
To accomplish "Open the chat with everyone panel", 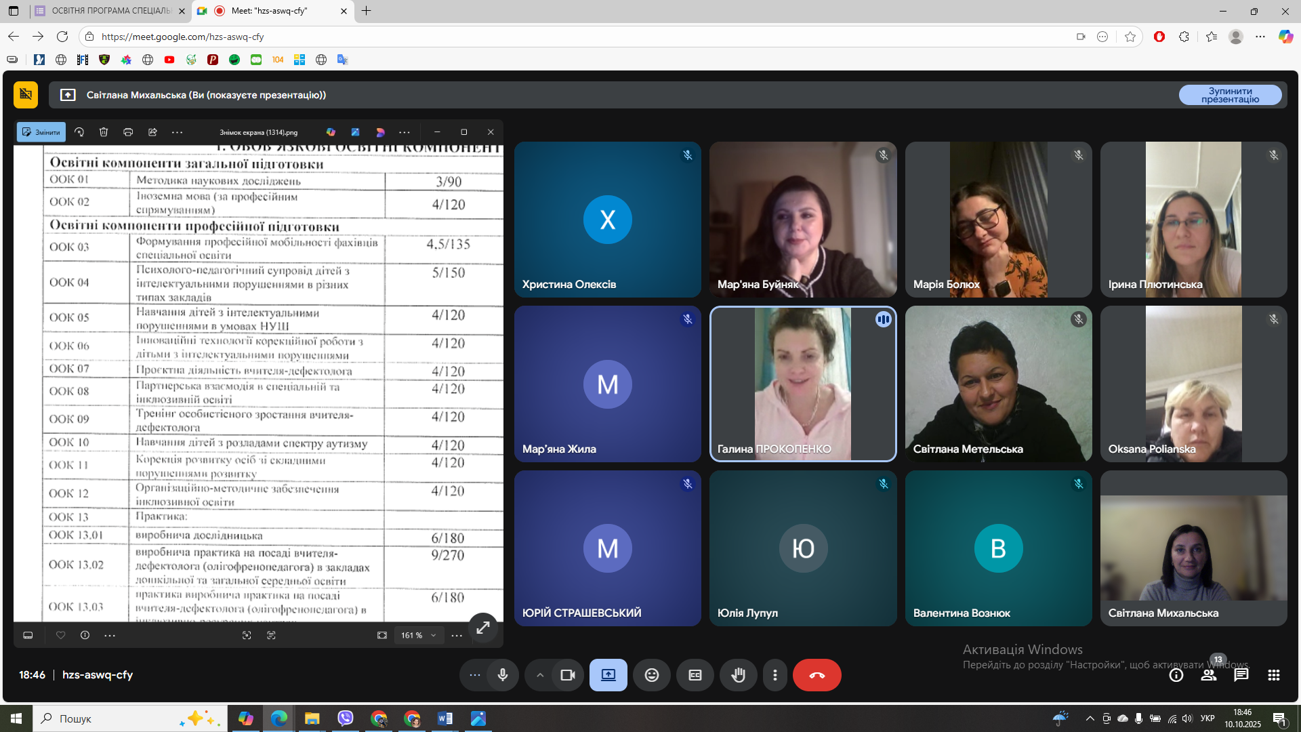I will click(1241, 675).
